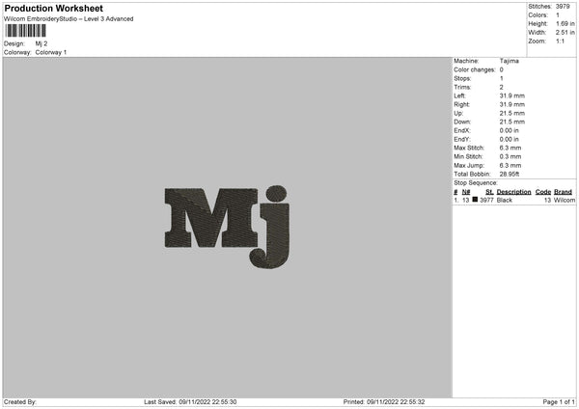Screen dimensions: 579x409
Task: Click the 'Max Stitch:' label
Action: point(469,148)
